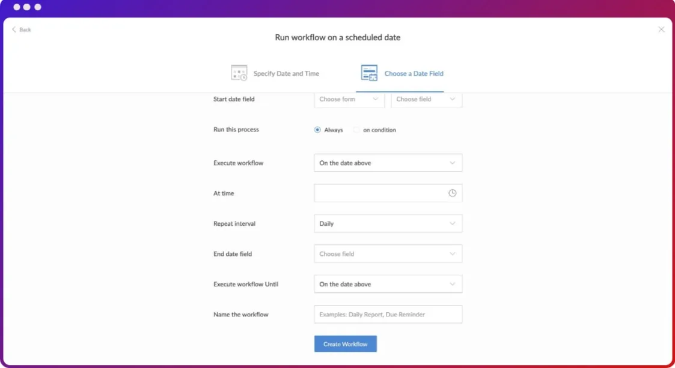Open the End date field dropdown
This screenshot has width=675, height=368.
coord(388,254)
